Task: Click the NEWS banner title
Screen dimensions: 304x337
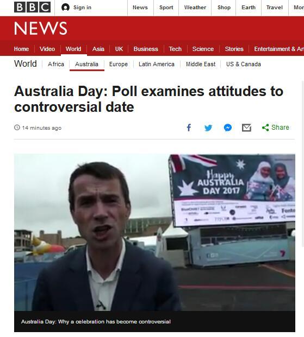Action: click(x=40, y=28)
